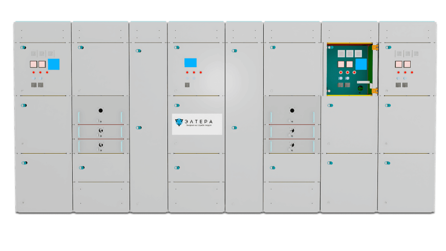Click the blue display above the ЭЛТЕРА logo
446x251 pixels.
pyautogui.click(x=190, y=62)
